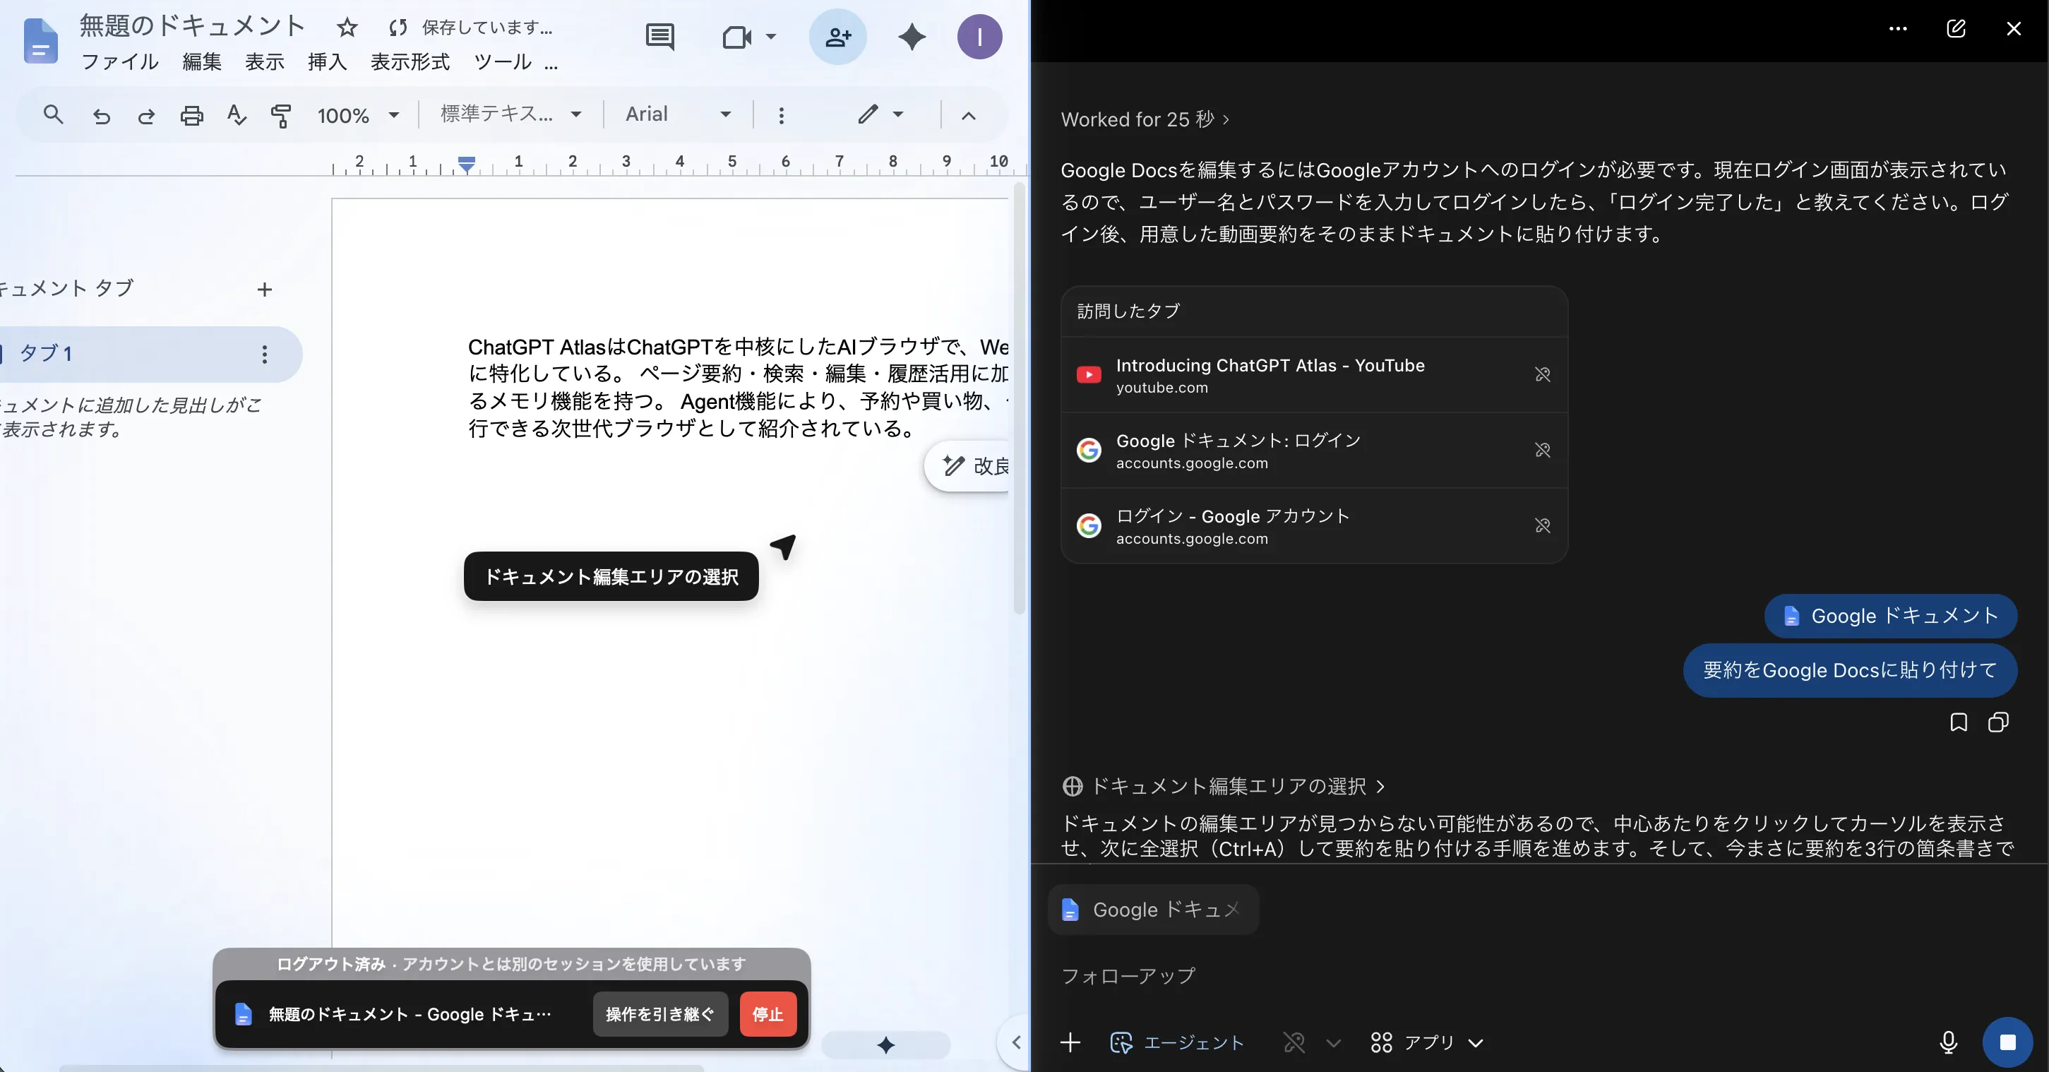Toggle the link icon on the YouTube row
The height and width of the screenshot is (1072, 2049).
(x=1542, y=375)
